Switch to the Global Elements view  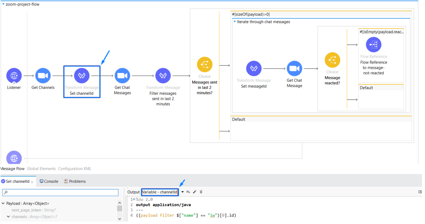click(41, 169)
